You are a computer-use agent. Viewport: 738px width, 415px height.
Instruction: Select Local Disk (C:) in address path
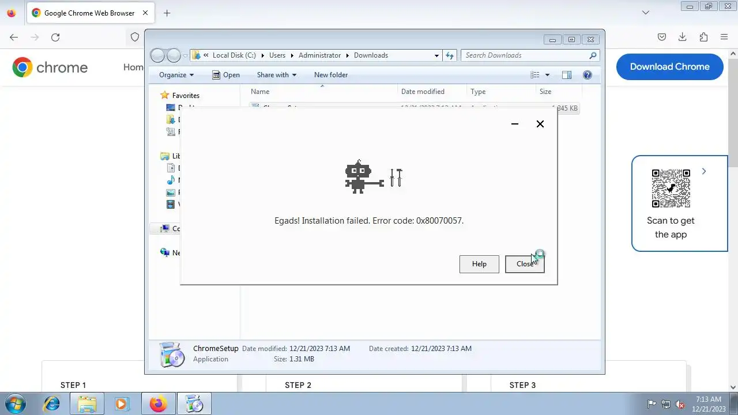point(234,55)
